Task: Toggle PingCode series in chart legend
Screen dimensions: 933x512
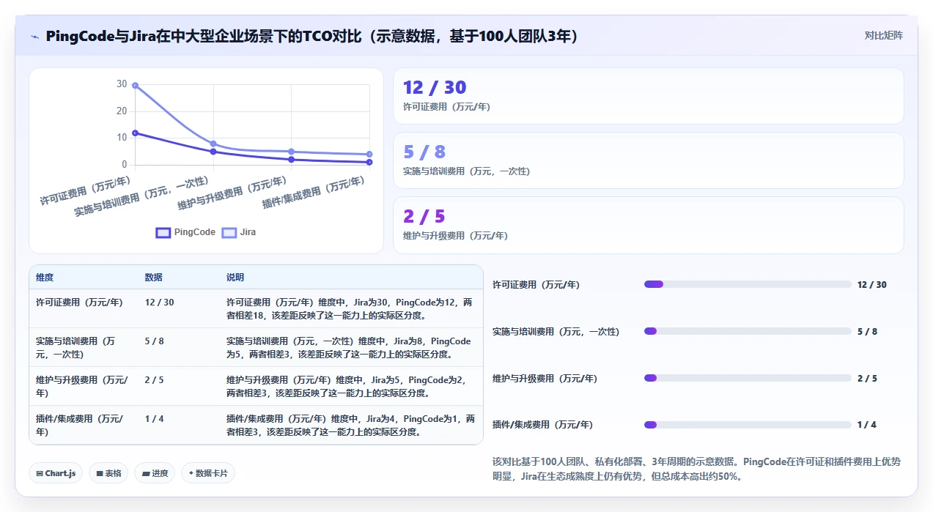Action: click(x=185, y=232)
